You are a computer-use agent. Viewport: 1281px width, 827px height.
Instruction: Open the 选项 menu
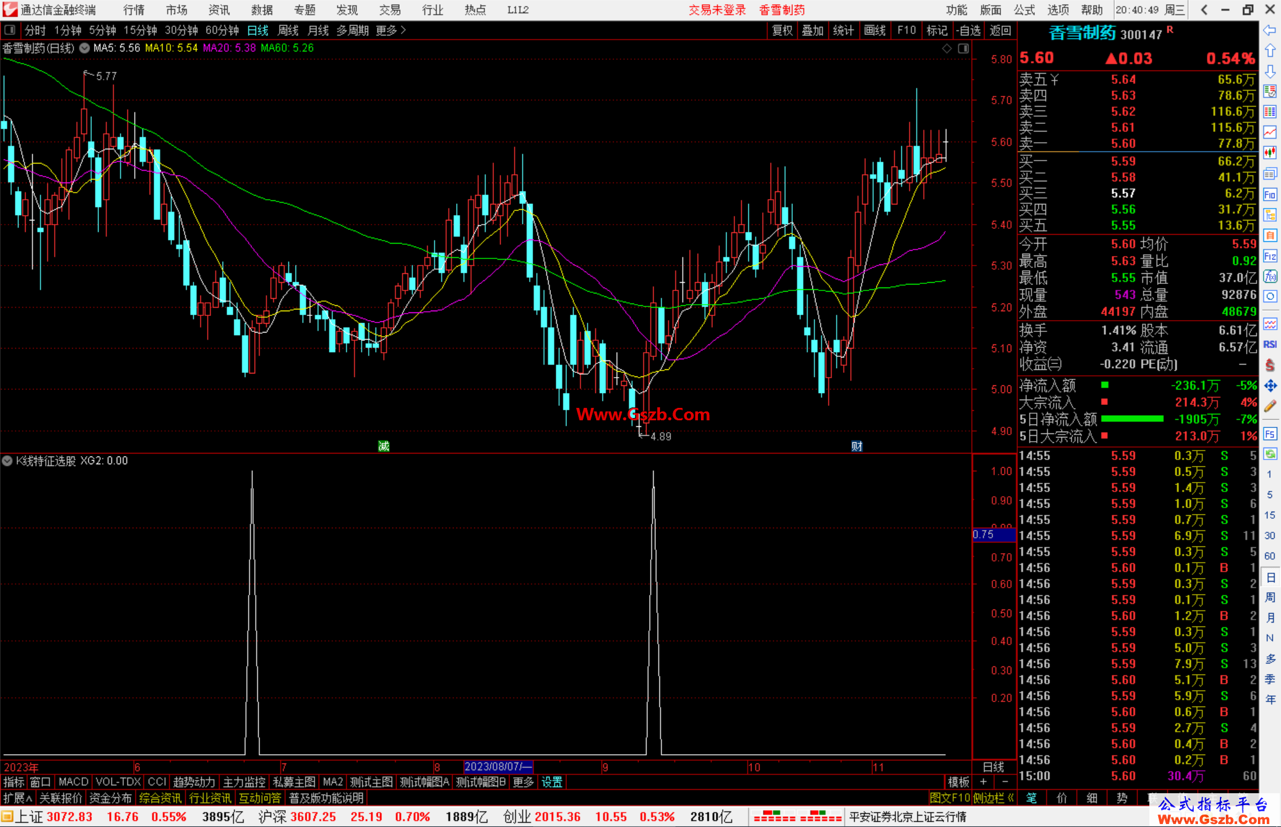pyautogui.click(x=1058, y=10)
